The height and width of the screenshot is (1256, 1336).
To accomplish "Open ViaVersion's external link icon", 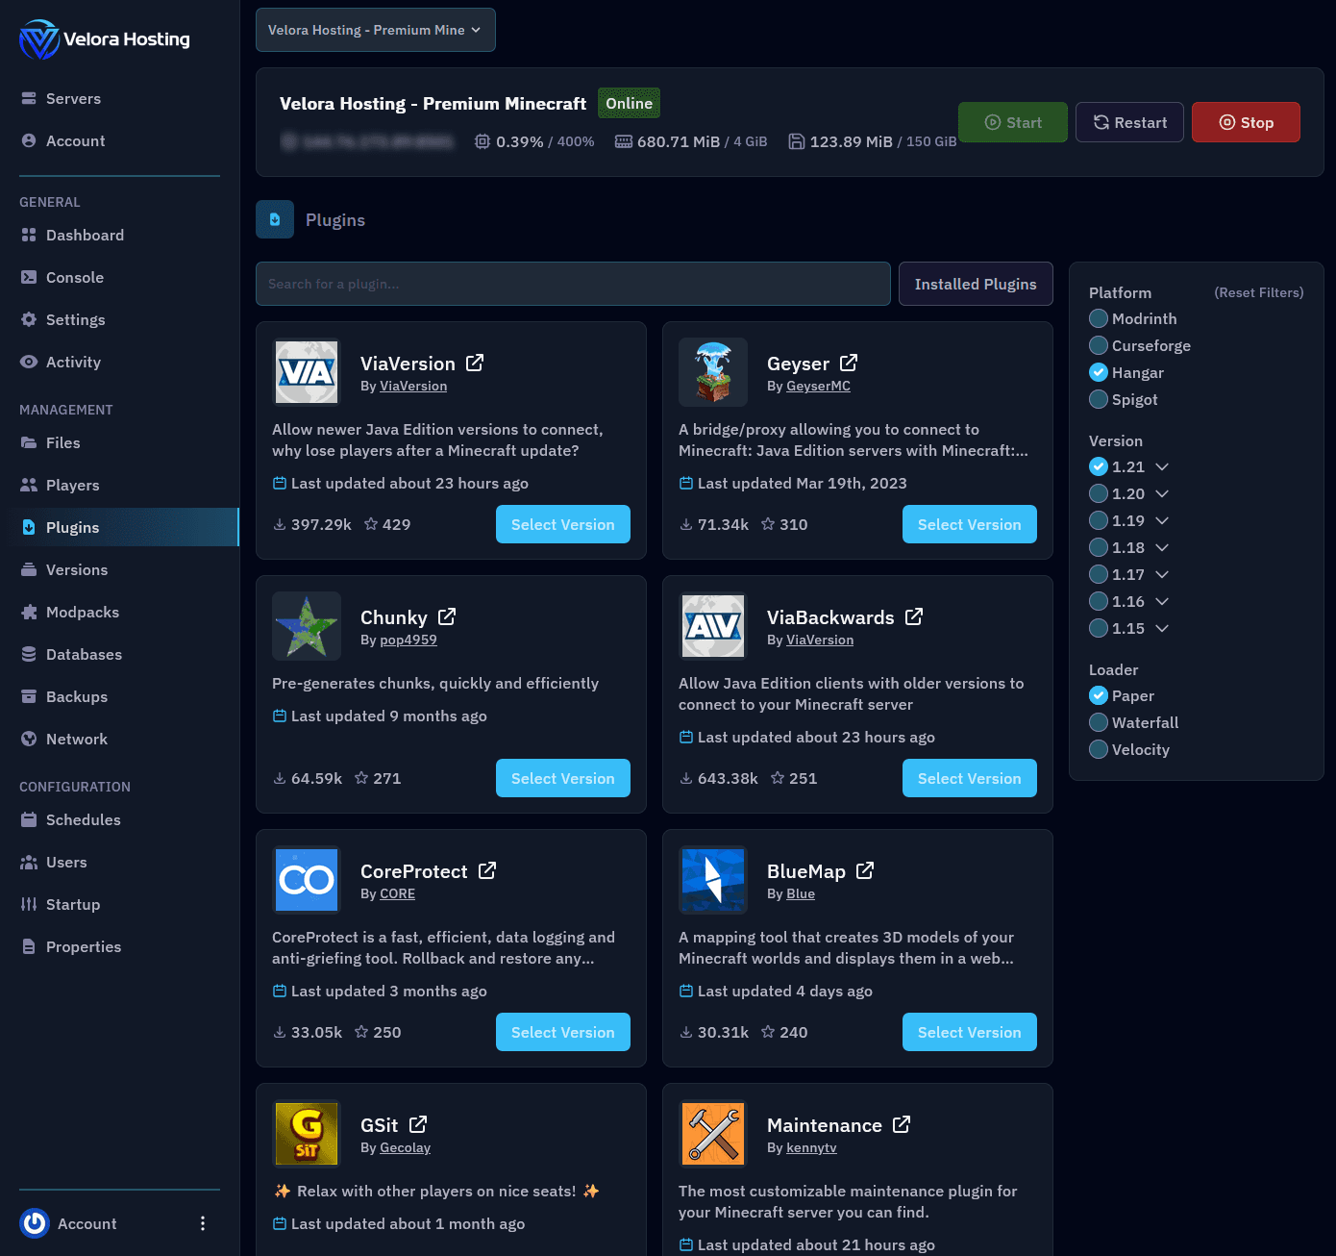I will (475, 363).
